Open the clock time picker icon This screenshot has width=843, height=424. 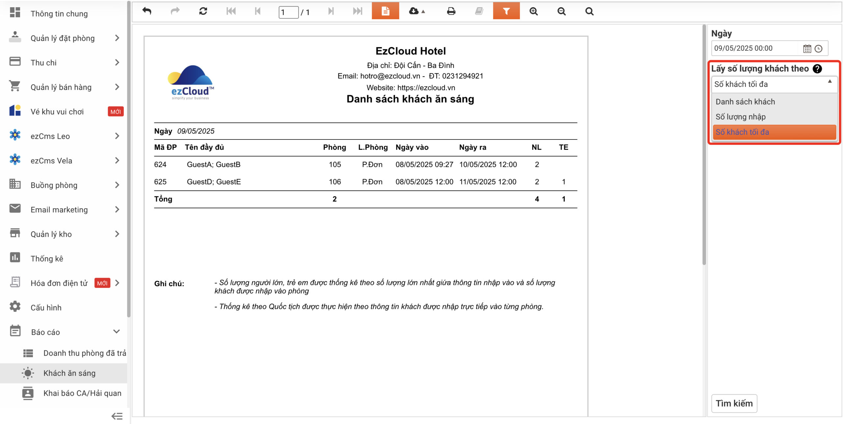tap(818, 49)
